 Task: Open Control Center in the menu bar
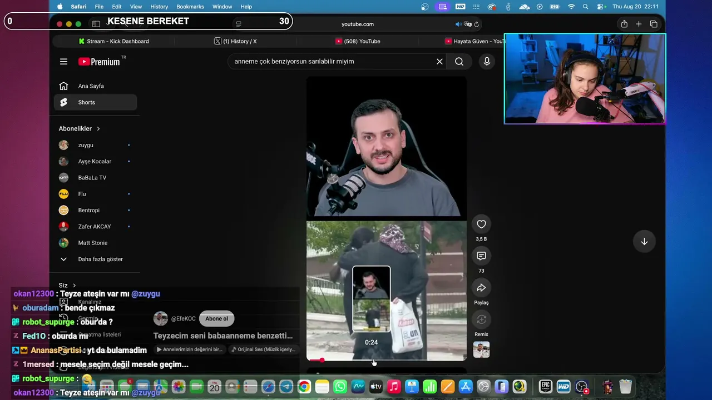tap(600, 7)
